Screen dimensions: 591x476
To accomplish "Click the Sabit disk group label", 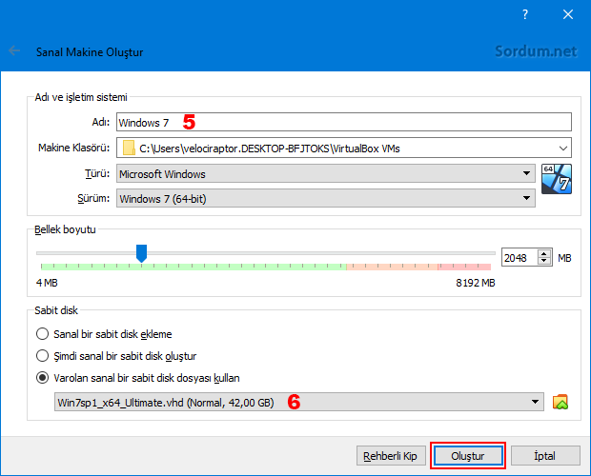I will coord(56,310).
